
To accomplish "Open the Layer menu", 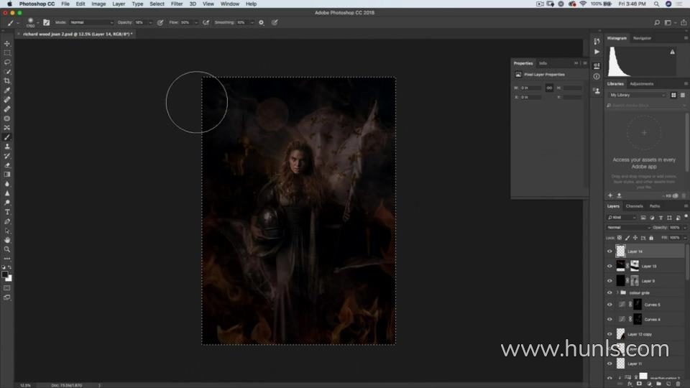I will point(119,4).
